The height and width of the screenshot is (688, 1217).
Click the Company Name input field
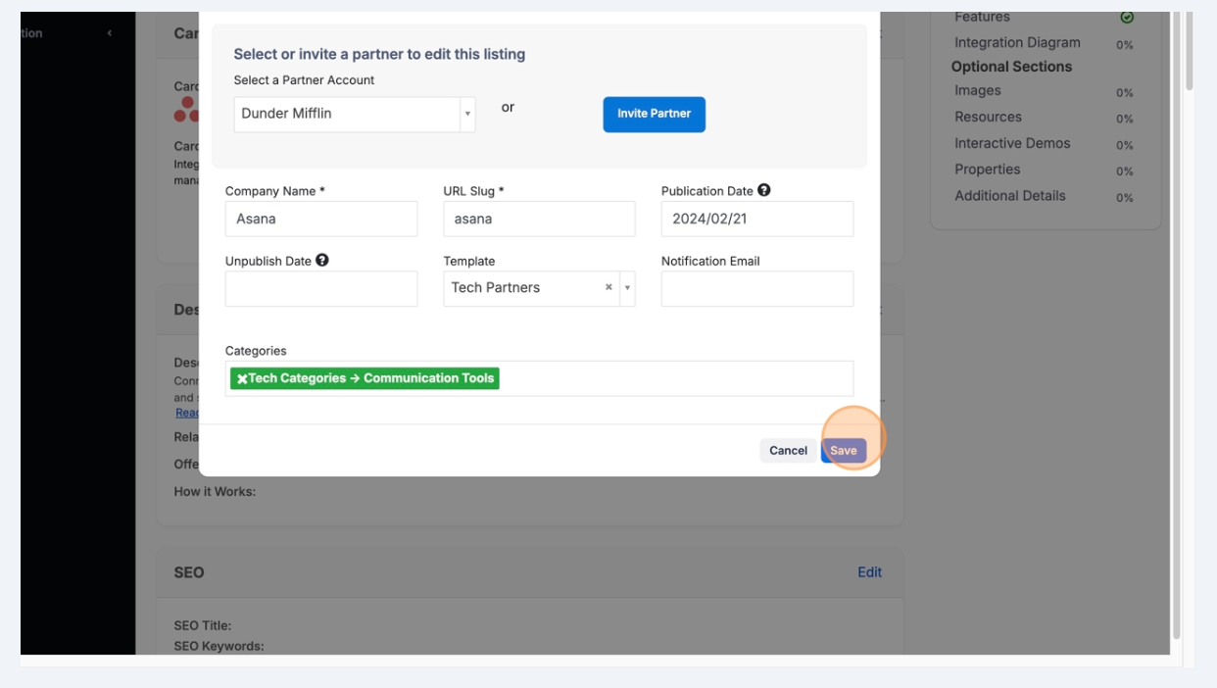(x=321, y=219)
